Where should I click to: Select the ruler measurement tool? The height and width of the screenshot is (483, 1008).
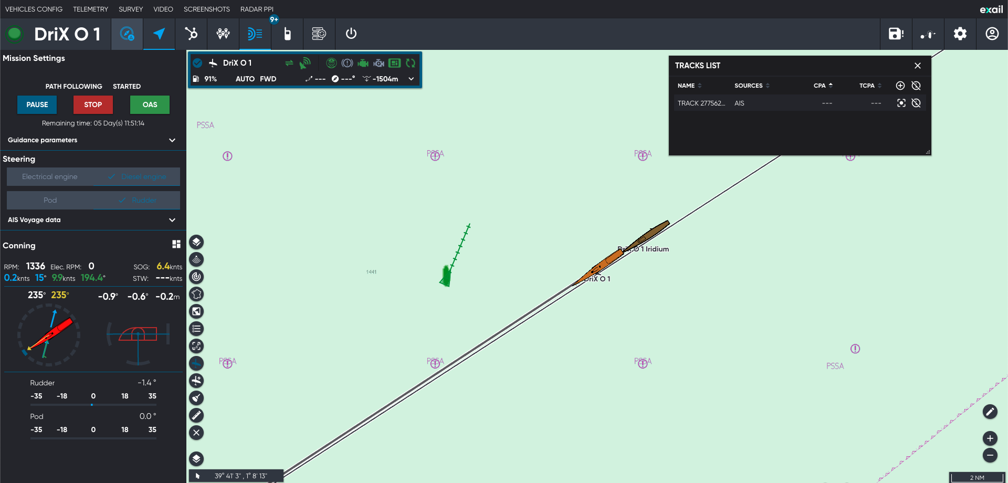click(196, 415)
